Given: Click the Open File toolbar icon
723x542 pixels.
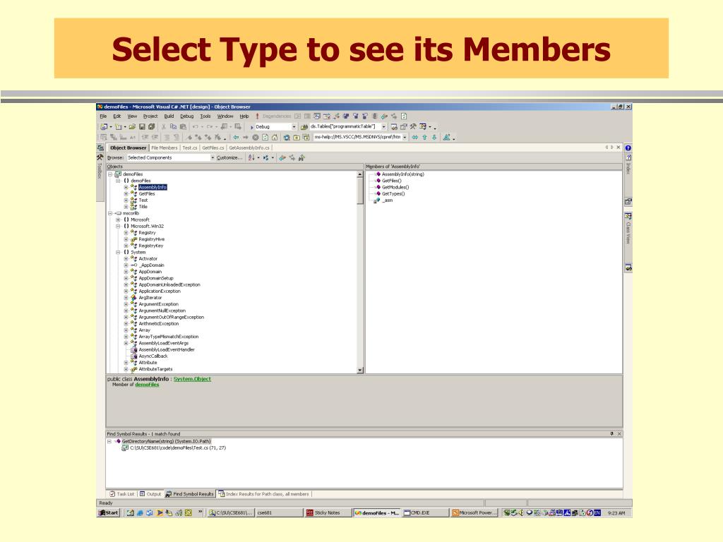Looking at the screenshot, I should (132, 127).
